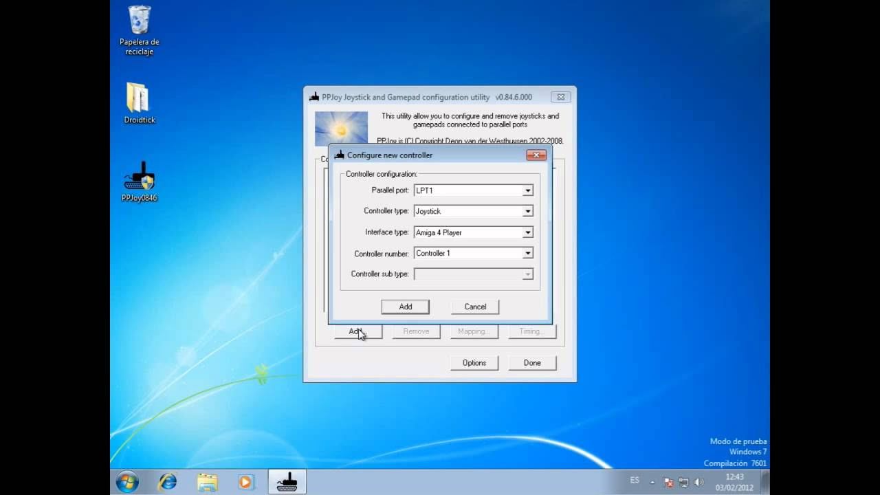Click the joystick icon in PPJoy utility title bar
This screenshot has height=495, width=880.
[x=313, y=97]
